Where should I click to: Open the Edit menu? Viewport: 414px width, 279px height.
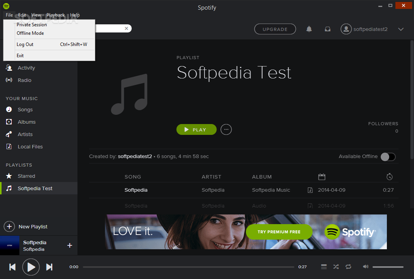pyautogui.click(x=22, y=15)
